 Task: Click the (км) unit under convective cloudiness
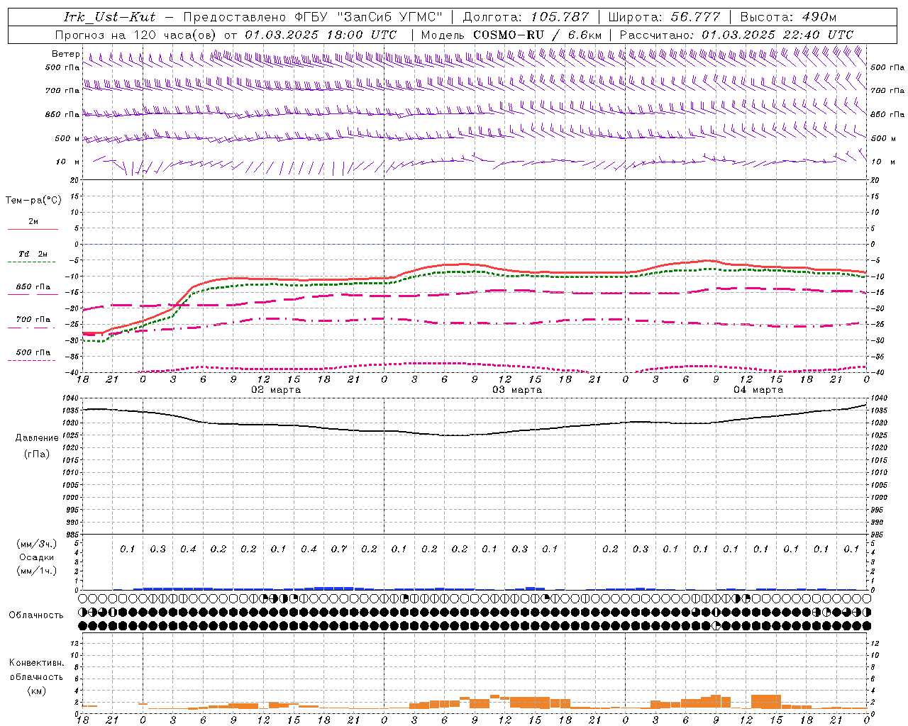coord(37,691)
